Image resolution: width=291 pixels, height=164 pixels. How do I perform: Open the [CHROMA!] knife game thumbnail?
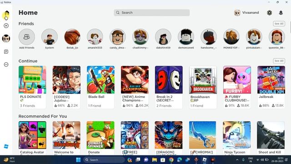pyautogui.click(x=203, y=135)
